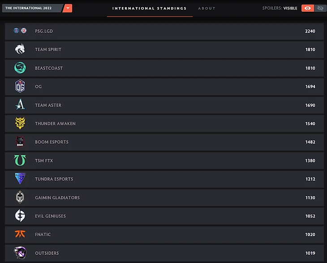Click the Team Spirit dragon logo
The height and width of the screenshot is (263, 327).
point(20,49)
